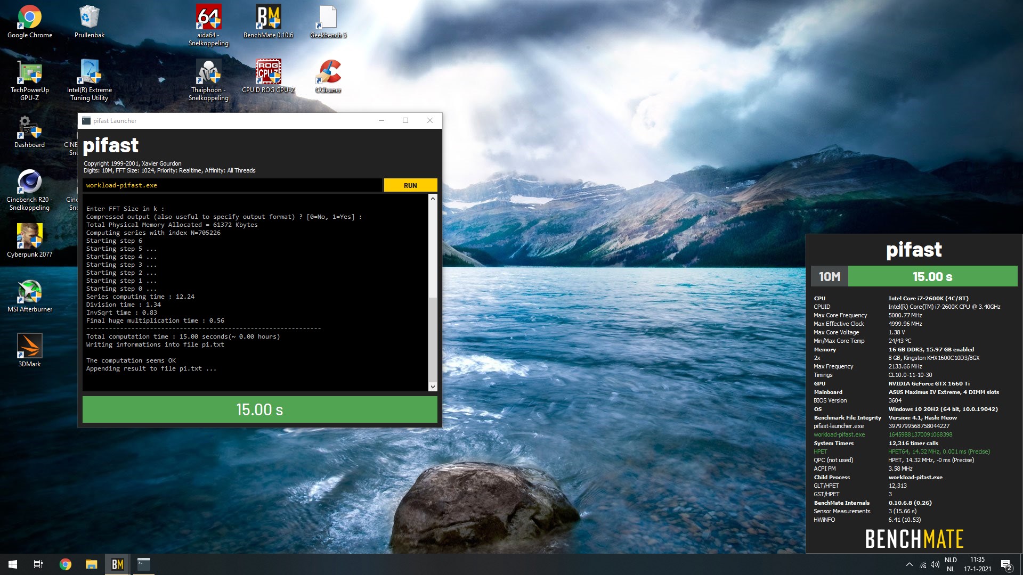The height and width of the screenshot is (575, 1023).
Task: Open volume control tray icon
Action: pyautogui.click(x=935, y=564)
